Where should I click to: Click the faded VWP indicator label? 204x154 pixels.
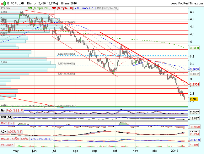coord(19,8)
